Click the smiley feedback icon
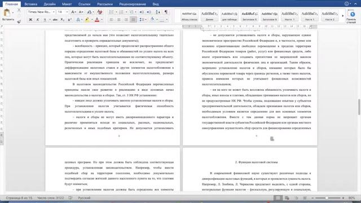 coord(347,3)
